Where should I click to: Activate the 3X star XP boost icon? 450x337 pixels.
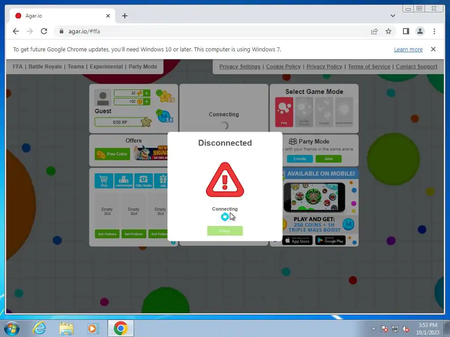165,96
